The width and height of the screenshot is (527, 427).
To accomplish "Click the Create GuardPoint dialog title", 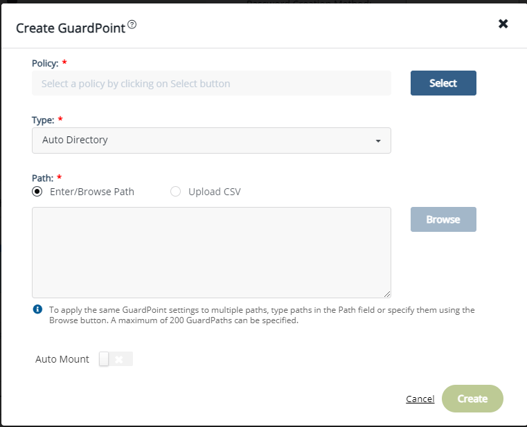I will (x=71, y=28).
